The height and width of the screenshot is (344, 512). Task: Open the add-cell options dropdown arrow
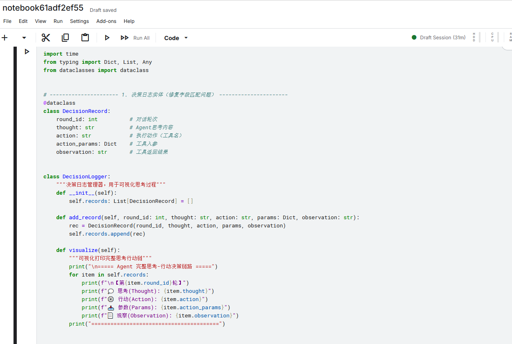point(24,38)
